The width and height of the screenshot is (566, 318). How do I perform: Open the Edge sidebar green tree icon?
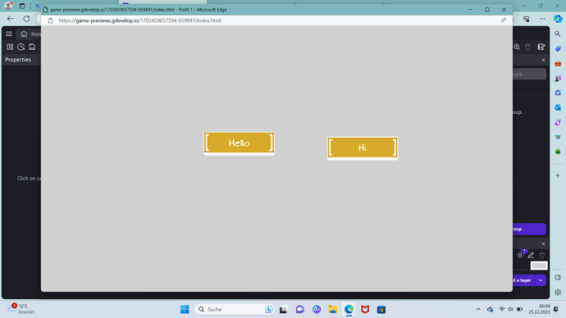point(558,152)
